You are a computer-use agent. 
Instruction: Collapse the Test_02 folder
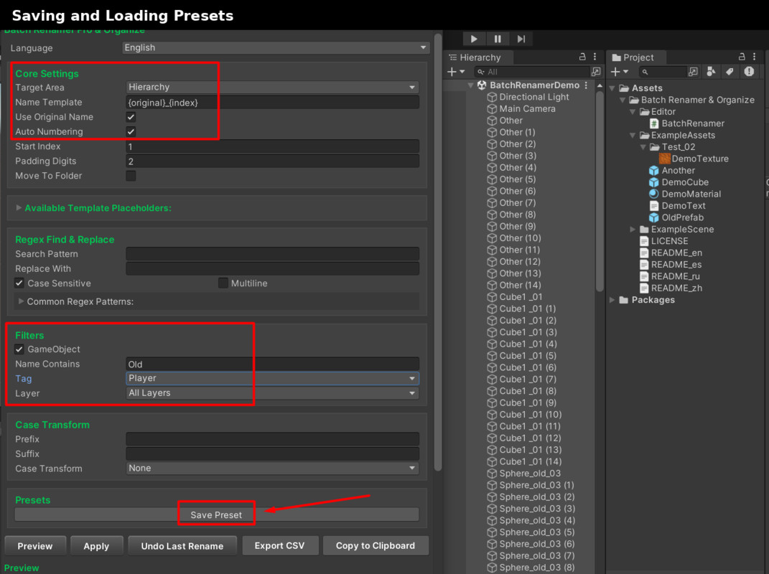pos(643,147)
